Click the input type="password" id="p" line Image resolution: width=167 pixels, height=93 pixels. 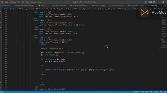point(61,25)
